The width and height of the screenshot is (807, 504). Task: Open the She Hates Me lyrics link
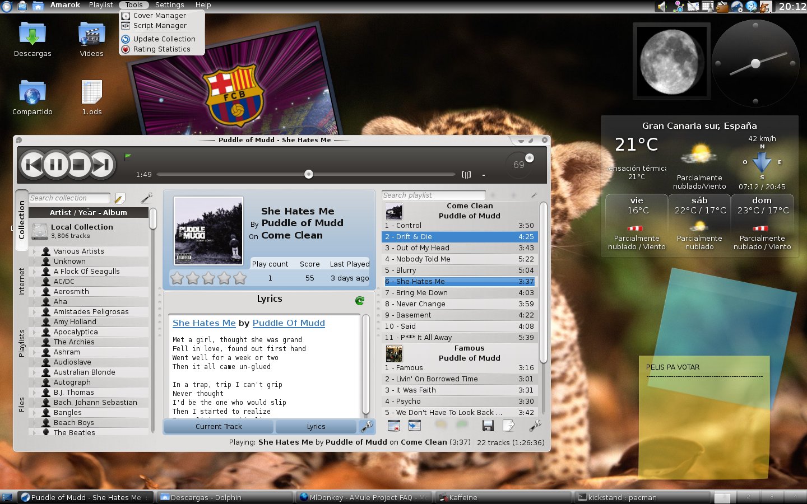(204, 323)
